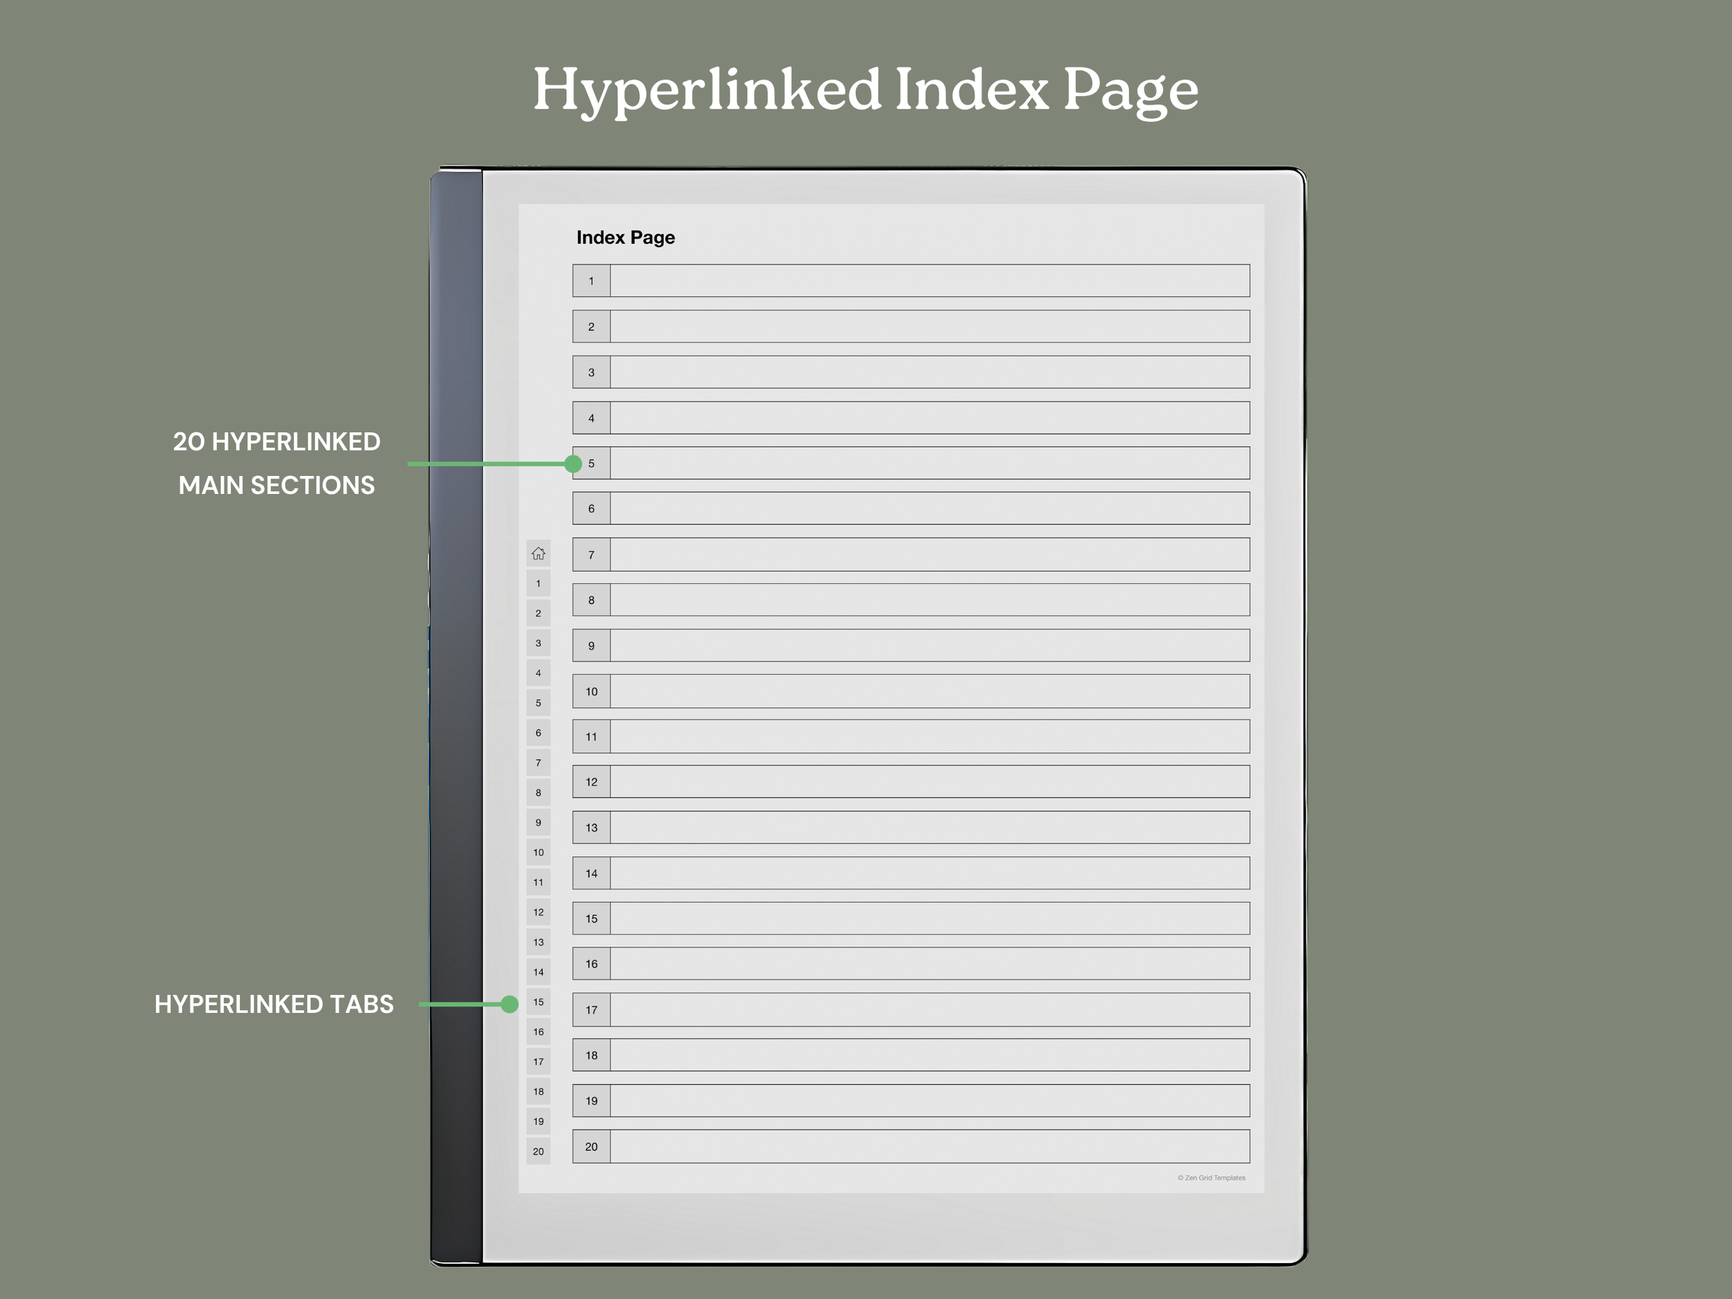
Task: Click index number box 7
Action: 591,554
